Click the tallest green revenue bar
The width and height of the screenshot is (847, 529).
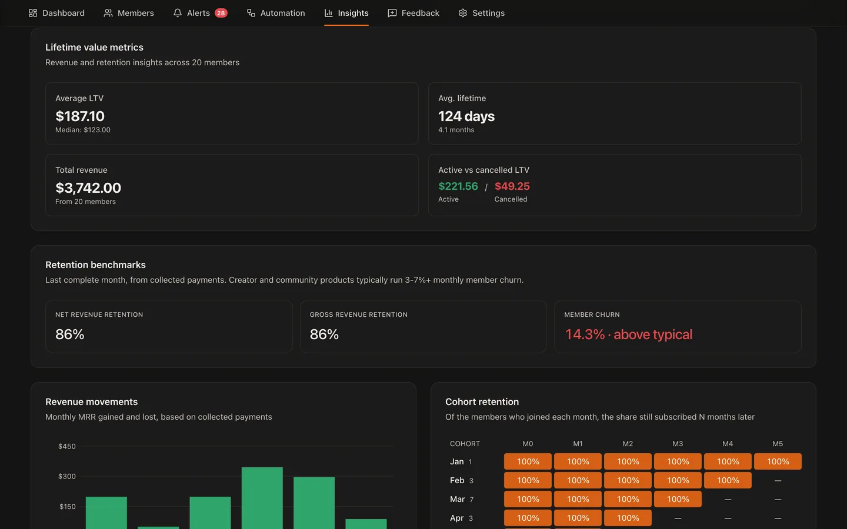click(x=262, y=498)
